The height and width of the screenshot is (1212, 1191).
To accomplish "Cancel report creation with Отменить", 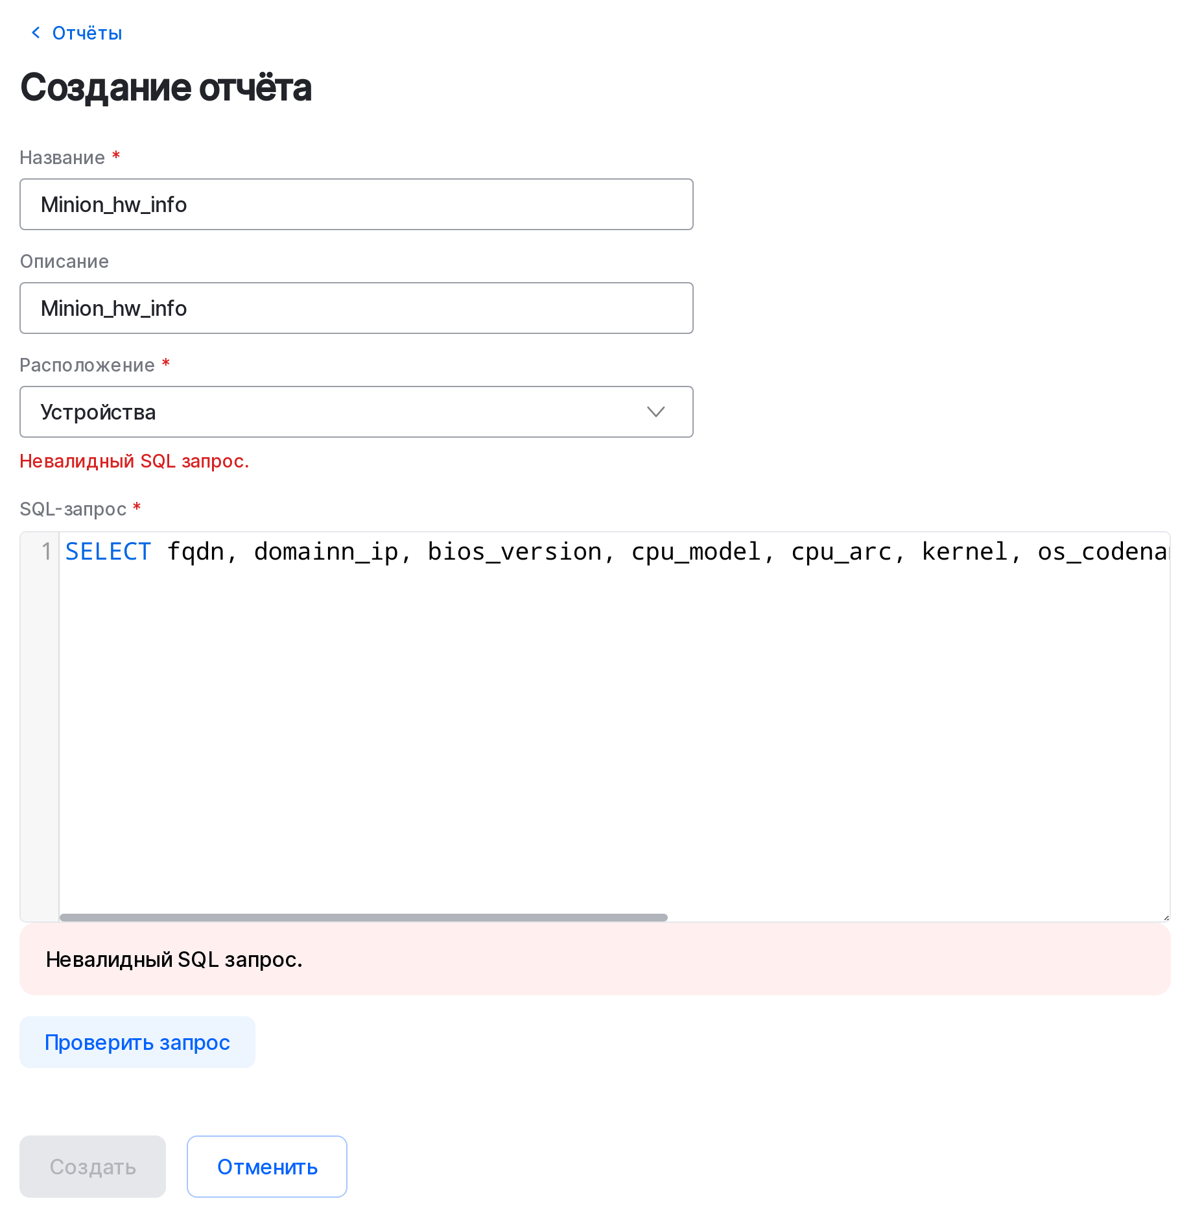I will 266,1167.
